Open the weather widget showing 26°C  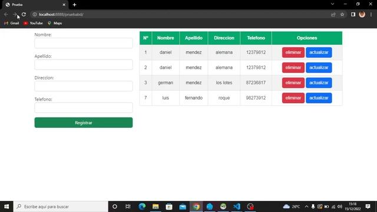292,207
